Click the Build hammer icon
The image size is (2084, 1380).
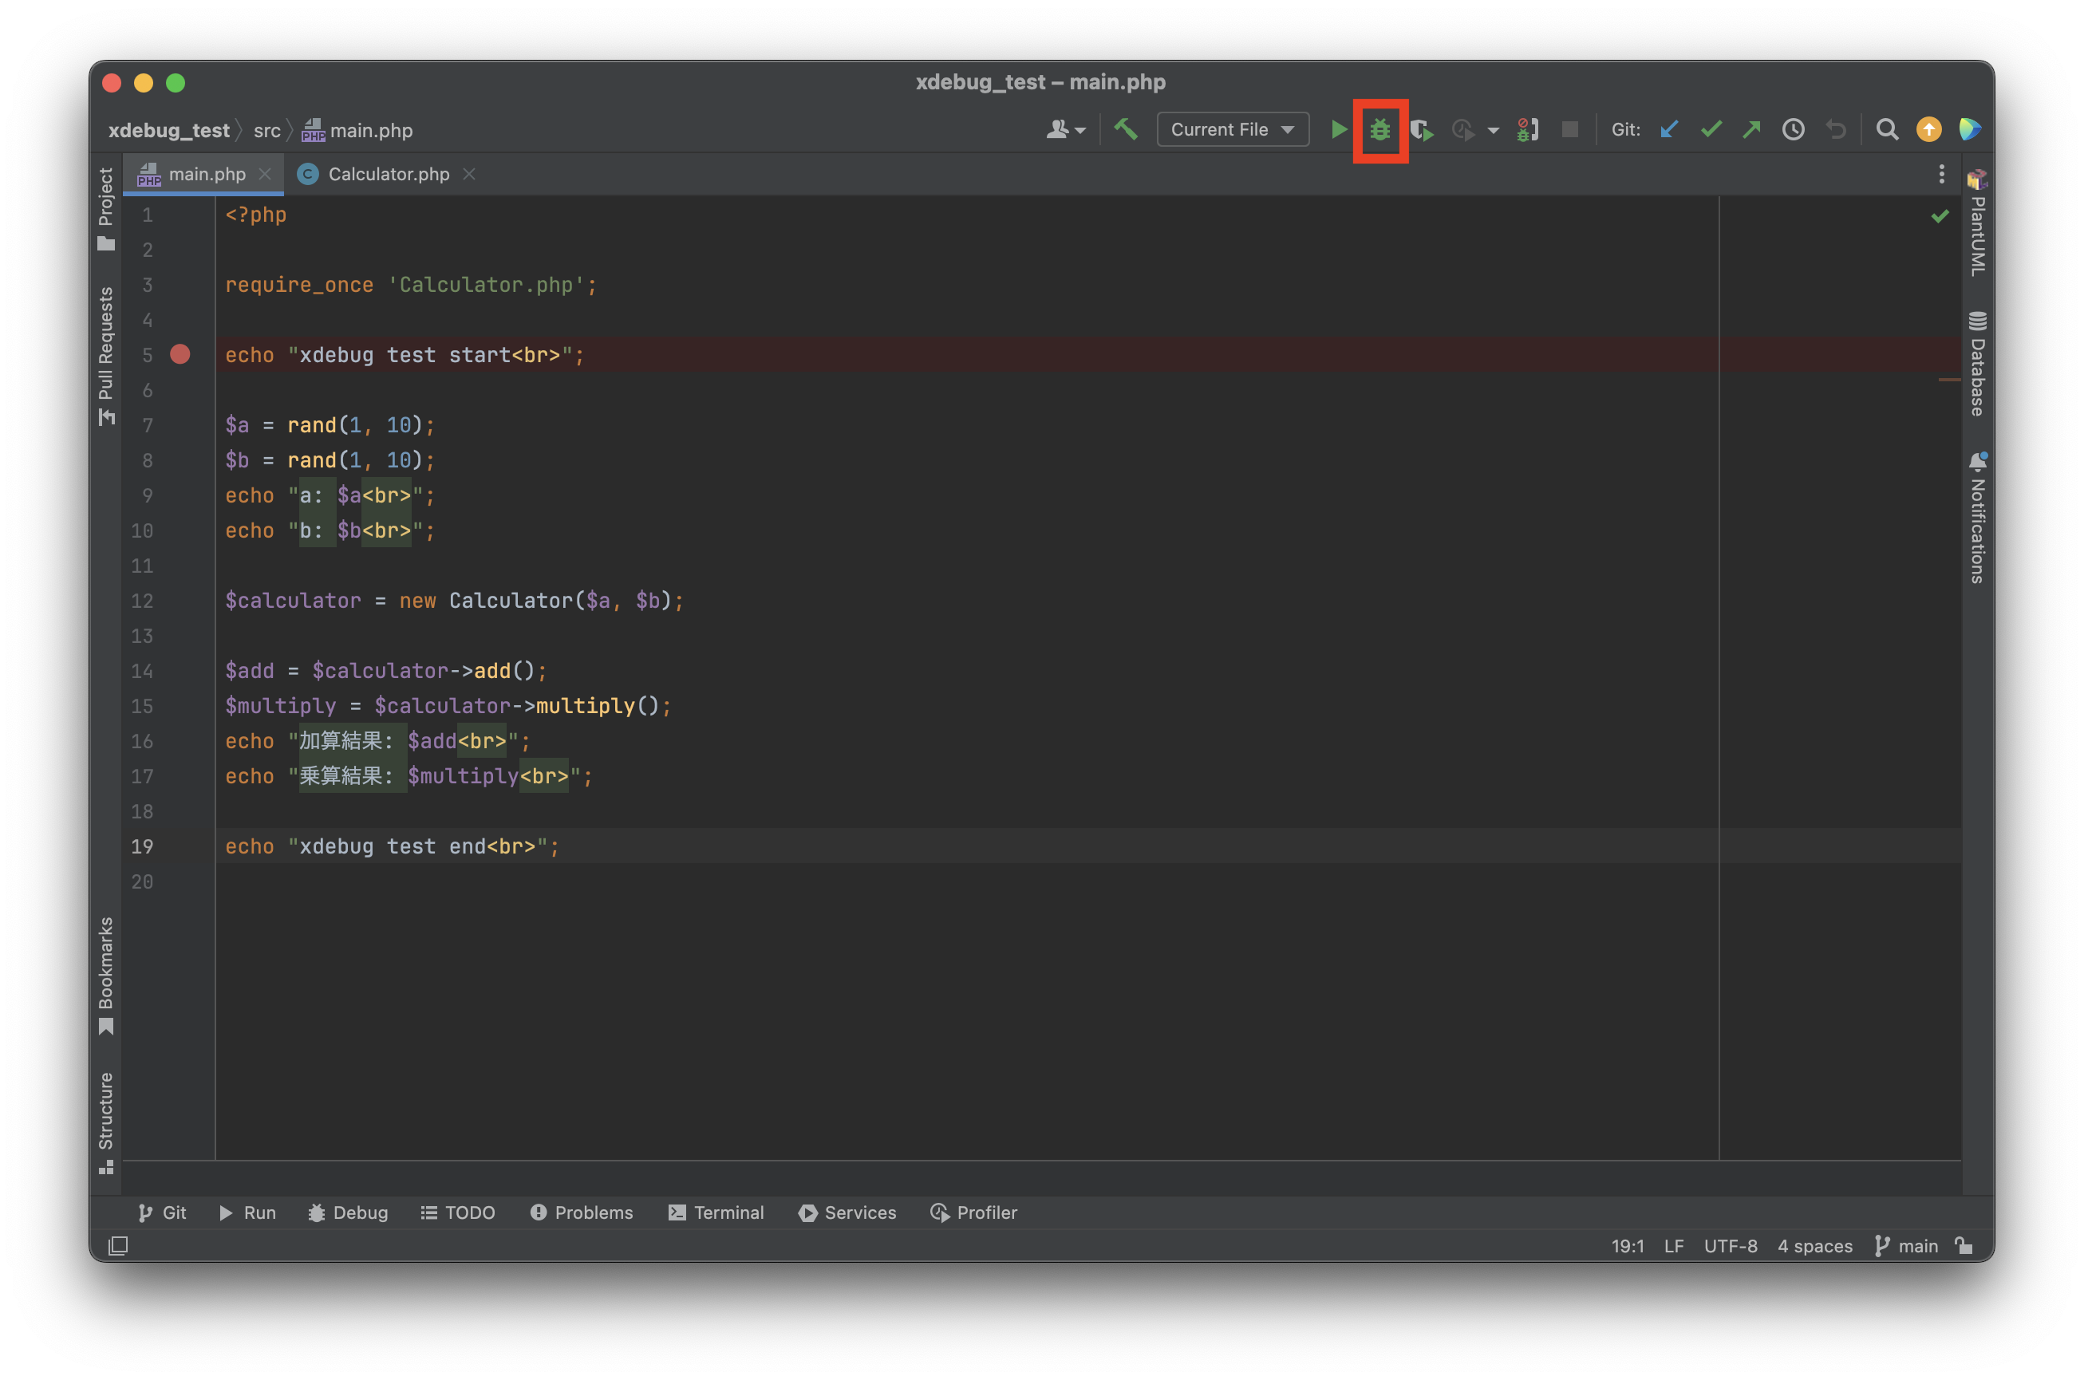coord(1126,130)
